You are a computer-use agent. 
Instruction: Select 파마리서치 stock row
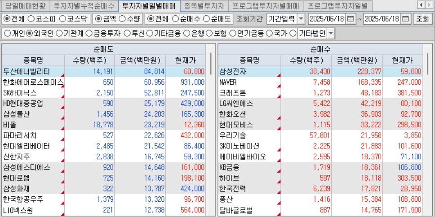104,135
